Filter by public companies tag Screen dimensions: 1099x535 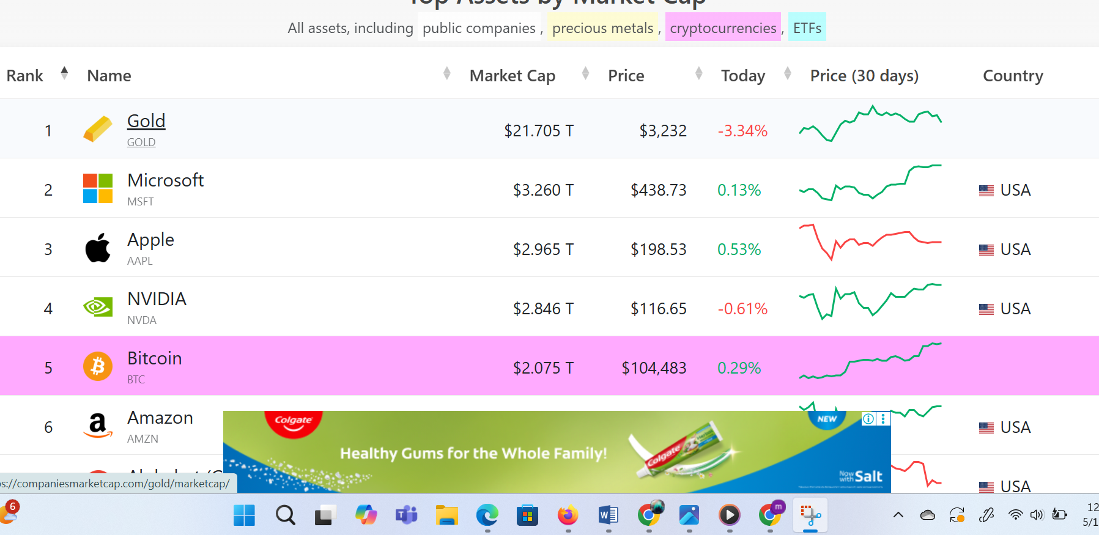click(479, 28)
